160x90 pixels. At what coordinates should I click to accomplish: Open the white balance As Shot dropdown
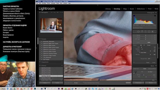150,72
